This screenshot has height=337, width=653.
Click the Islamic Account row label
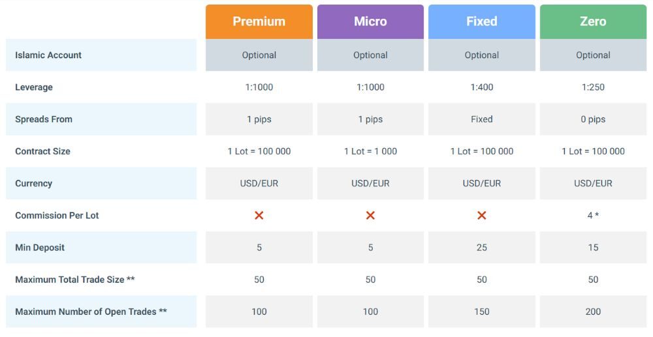tap(48, 55)
